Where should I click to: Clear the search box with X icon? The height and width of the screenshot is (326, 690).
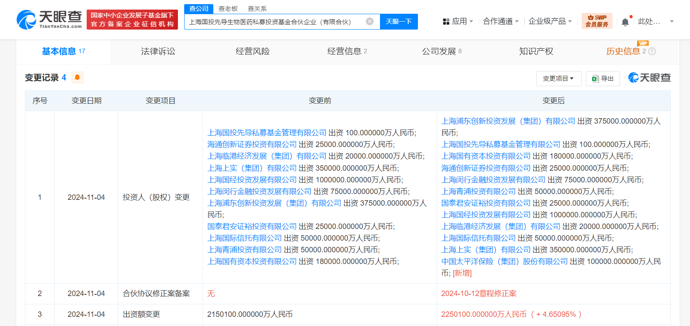click(370, 21)
